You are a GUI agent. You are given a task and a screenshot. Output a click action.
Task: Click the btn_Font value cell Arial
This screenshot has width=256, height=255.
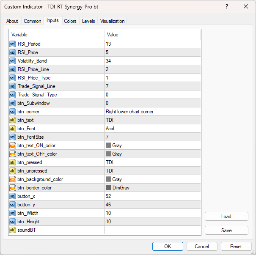click(152, 129)
